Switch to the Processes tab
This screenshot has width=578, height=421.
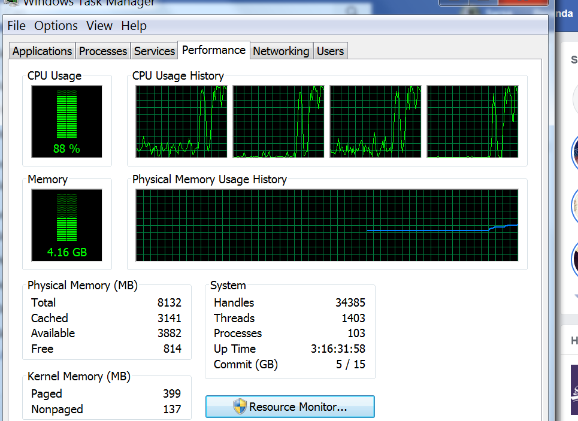click(x=103, y=52)
